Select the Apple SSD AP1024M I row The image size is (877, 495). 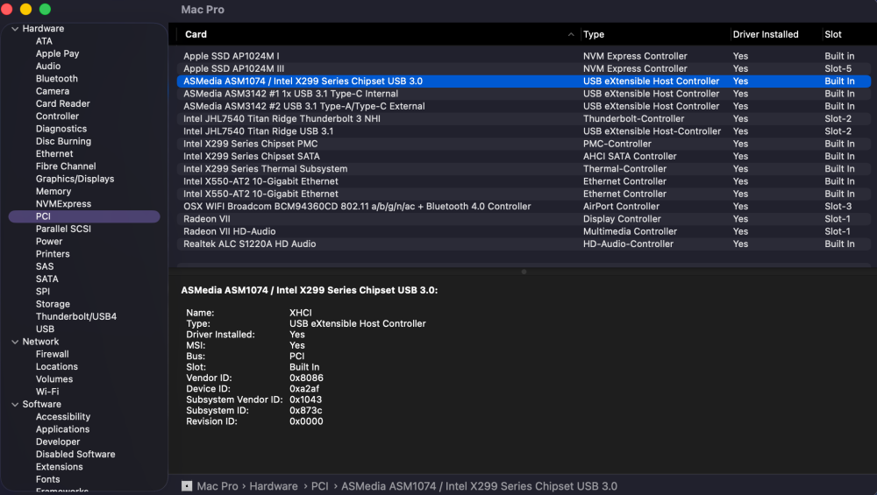click(x=524, y=56)
